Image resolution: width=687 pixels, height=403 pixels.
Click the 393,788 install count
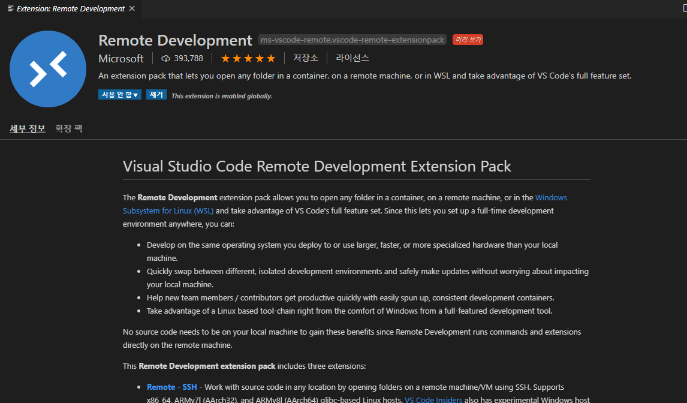click(188, 58)
